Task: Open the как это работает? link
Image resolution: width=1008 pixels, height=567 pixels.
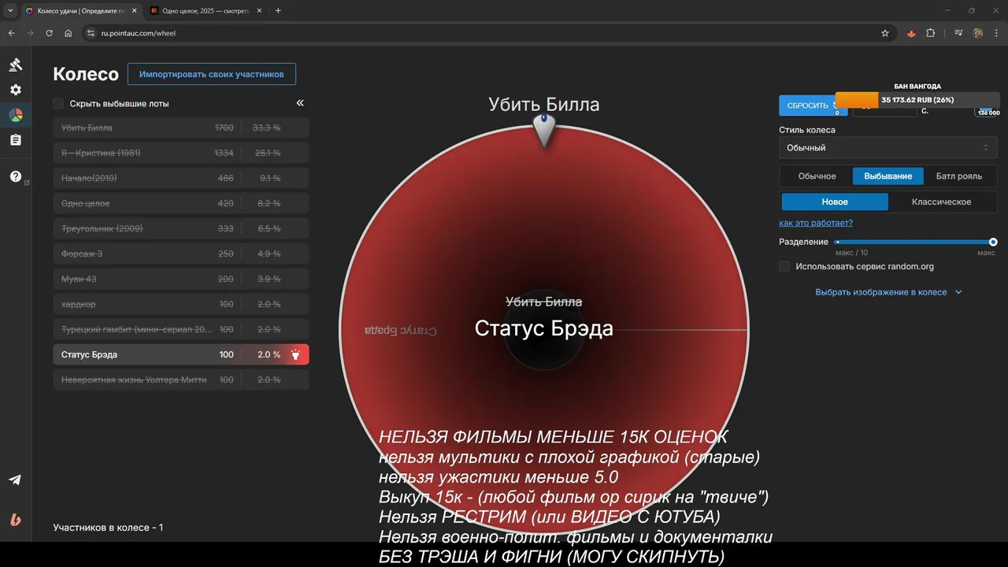Action: pyautogui.click(x=816, y=223)
